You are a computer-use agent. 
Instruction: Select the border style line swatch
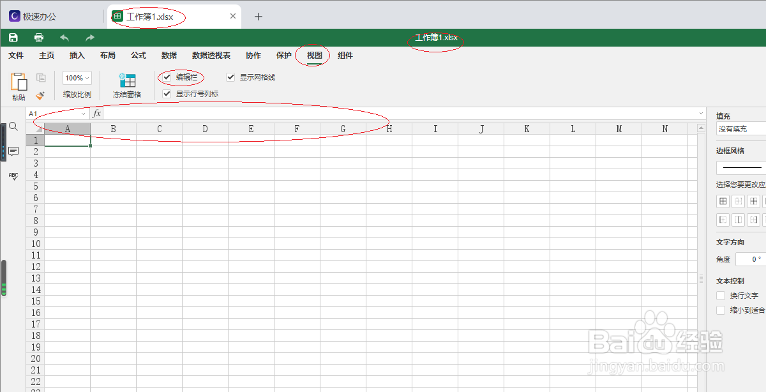(x=744, y=167)
